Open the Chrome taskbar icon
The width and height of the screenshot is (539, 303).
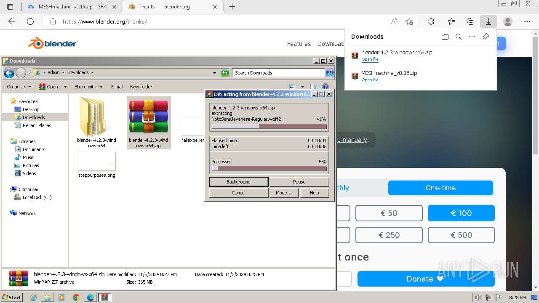point(76,298)
